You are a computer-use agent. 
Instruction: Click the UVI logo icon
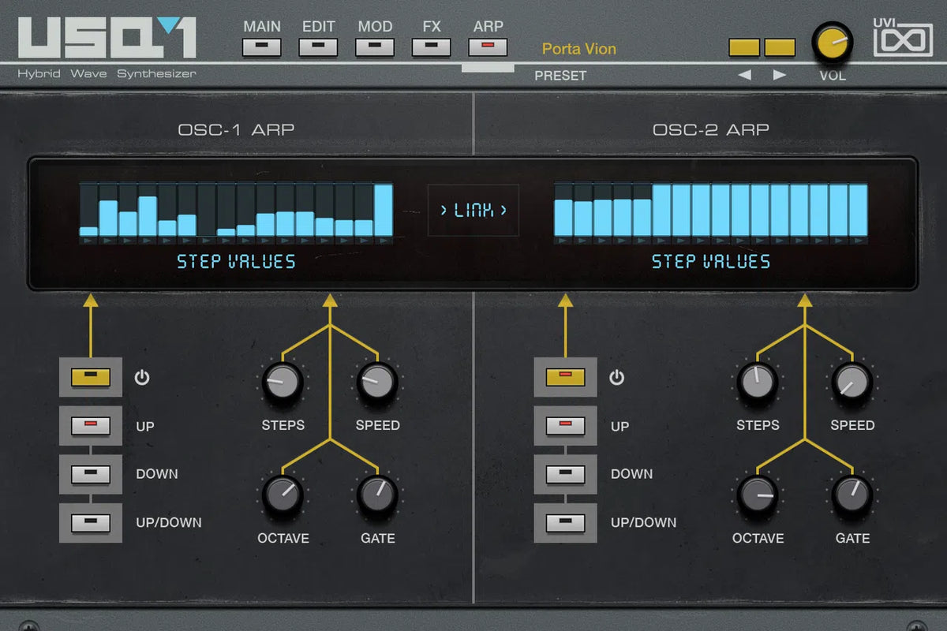(x=903, y=39)
